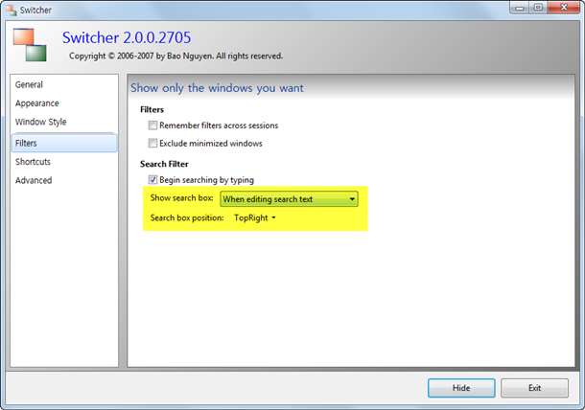Click the Search box position label
The width and height of the screenshot is (585, 410).
coord(187,217)
